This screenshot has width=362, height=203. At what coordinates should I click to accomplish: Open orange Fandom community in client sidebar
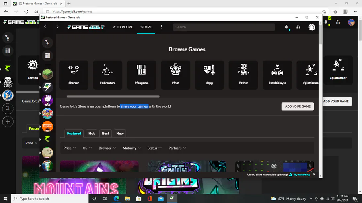[47, 126]
